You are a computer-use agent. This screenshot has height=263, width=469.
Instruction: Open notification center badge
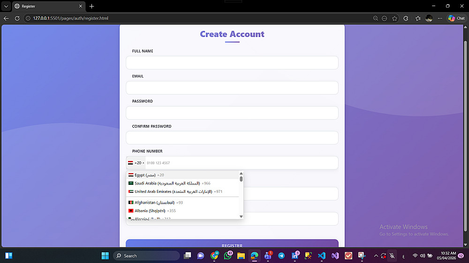tap(461, 256)
